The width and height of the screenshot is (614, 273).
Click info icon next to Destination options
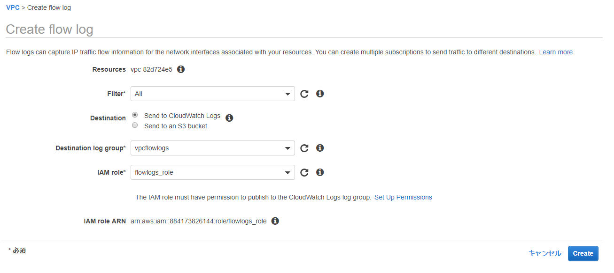pyautogui.click(x=229, y=118)
